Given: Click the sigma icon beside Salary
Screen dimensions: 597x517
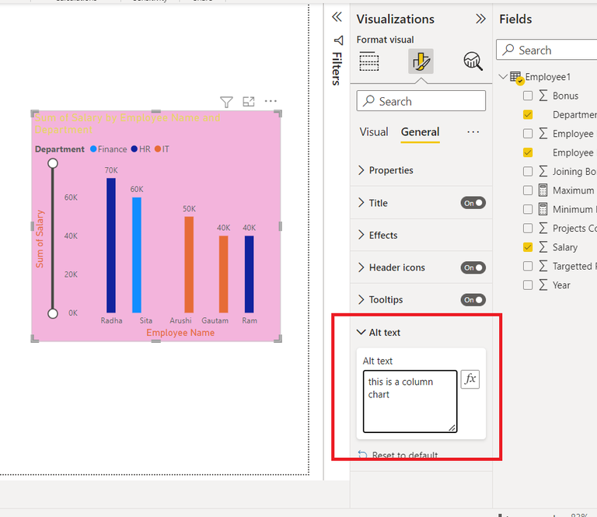Looking at the screenshot, I should (x=543, y=247).
